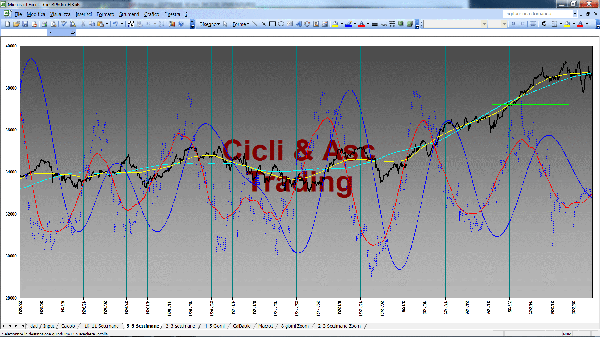This screenshot has width=600, height=337.
Task: Apply Euro currency style button
Action: (x=544, y=24)
